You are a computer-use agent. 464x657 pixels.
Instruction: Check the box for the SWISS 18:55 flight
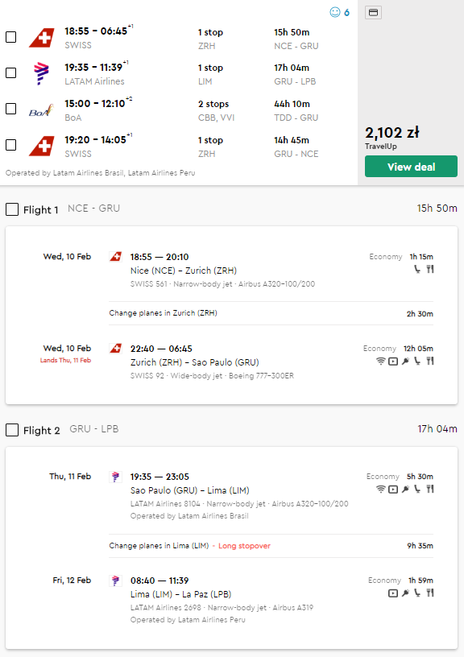11,37
